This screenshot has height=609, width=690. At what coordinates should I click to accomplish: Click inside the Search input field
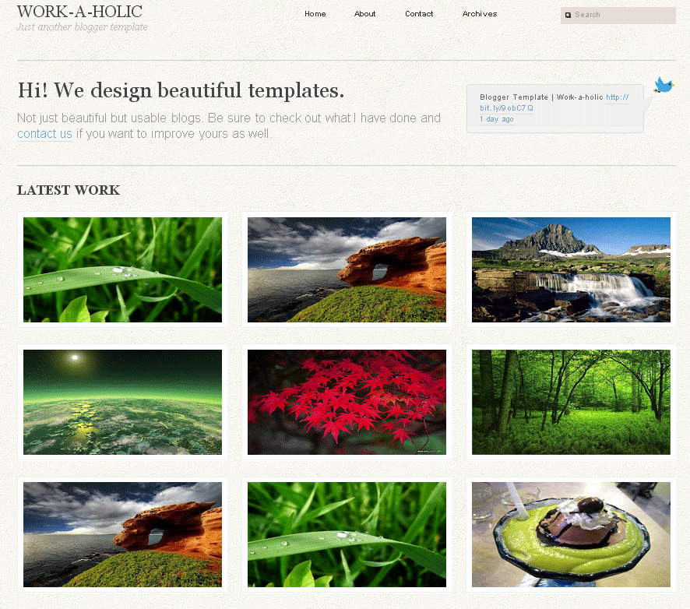pos(623,15)
